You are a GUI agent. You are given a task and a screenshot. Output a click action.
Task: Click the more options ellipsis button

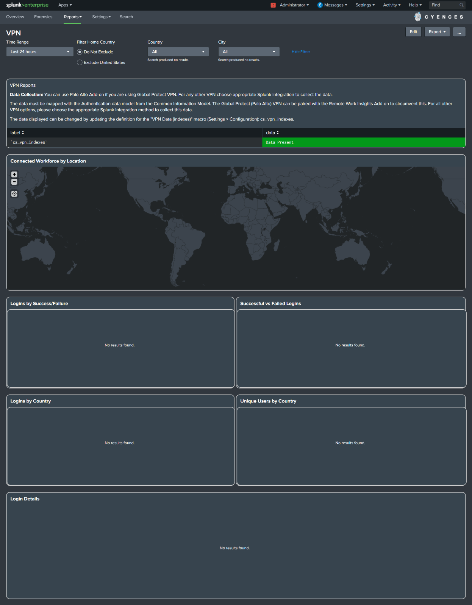coord(459,32)
